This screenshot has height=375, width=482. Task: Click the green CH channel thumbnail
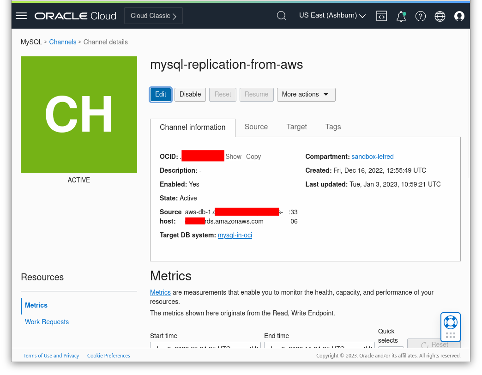pos(79,115)
